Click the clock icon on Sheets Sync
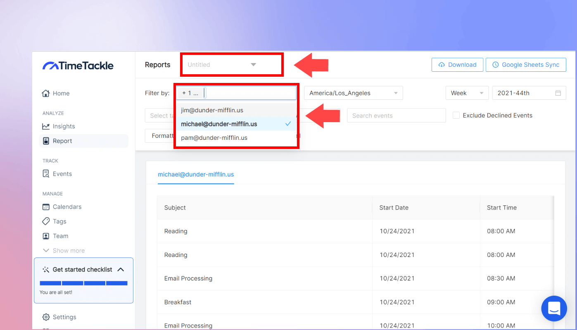This screenshot has height=330, width=577. pyautogui.click(x=495, y=65)
